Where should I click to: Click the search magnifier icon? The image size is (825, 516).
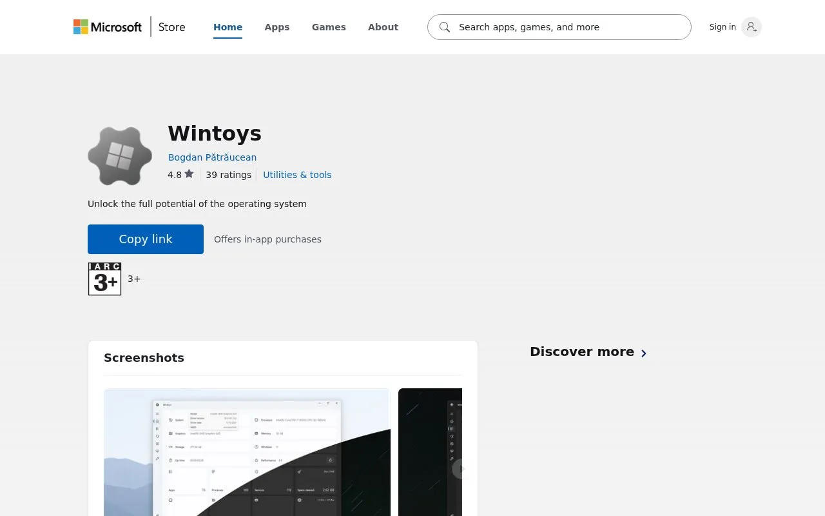(445, 27)
